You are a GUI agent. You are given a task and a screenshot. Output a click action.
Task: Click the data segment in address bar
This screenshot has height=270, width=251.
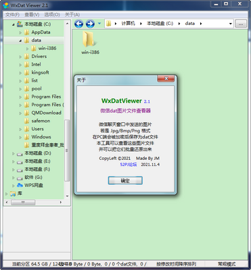click(x=190, y=24)
